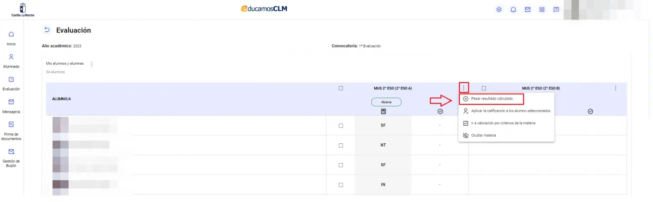Viewport: 653px width, 202px height.
Task: Click the Convocatoria 1ª Evaluación label
Action: tap(356, 46)
